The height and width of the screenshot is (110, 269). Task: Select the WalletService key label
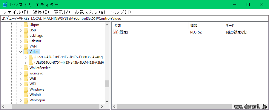point(40,68)
